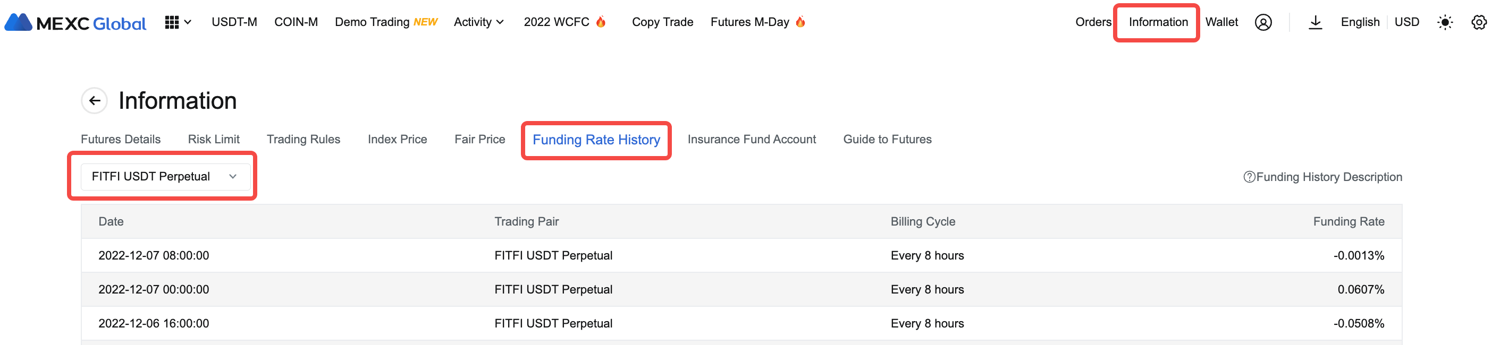The width and height of the screenshot is (1500, 345).
Task: Open Funding History Description link
Action: point(1329,177)
